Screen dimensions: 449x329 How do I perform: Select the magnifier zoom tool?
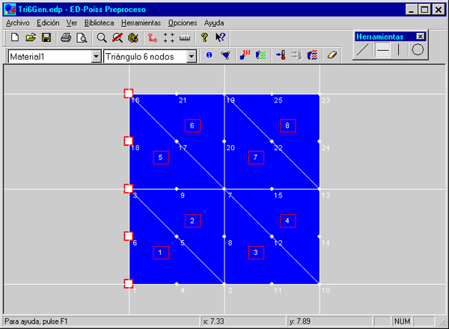coord(102,37)
